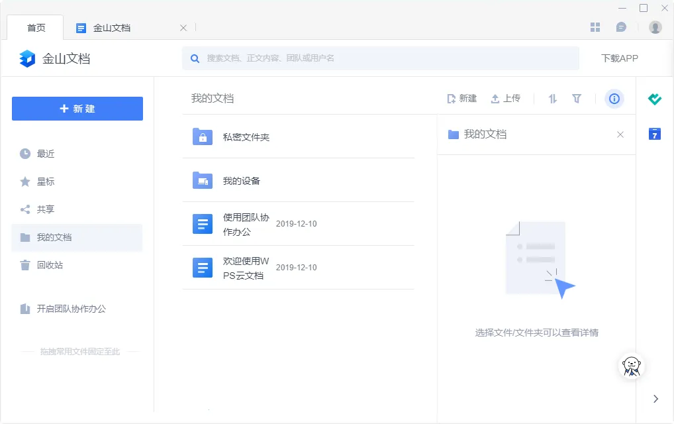Click the 上传 upload button

click(505, 99)
